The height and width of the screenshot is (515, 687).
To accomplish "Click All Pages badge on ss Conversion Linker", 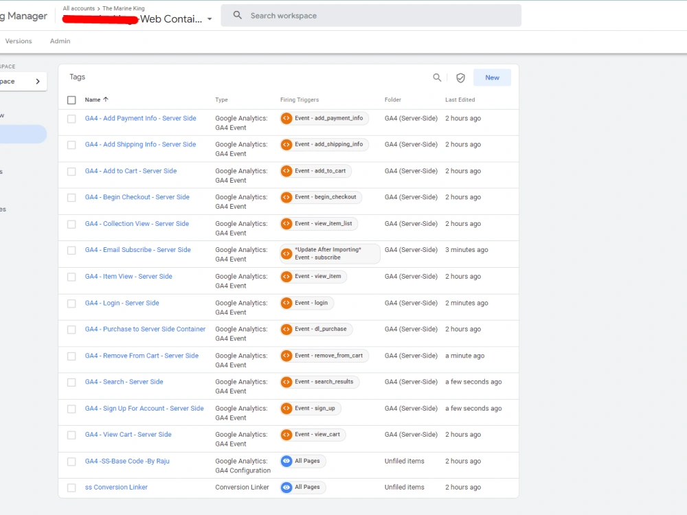I will [302, 487].
